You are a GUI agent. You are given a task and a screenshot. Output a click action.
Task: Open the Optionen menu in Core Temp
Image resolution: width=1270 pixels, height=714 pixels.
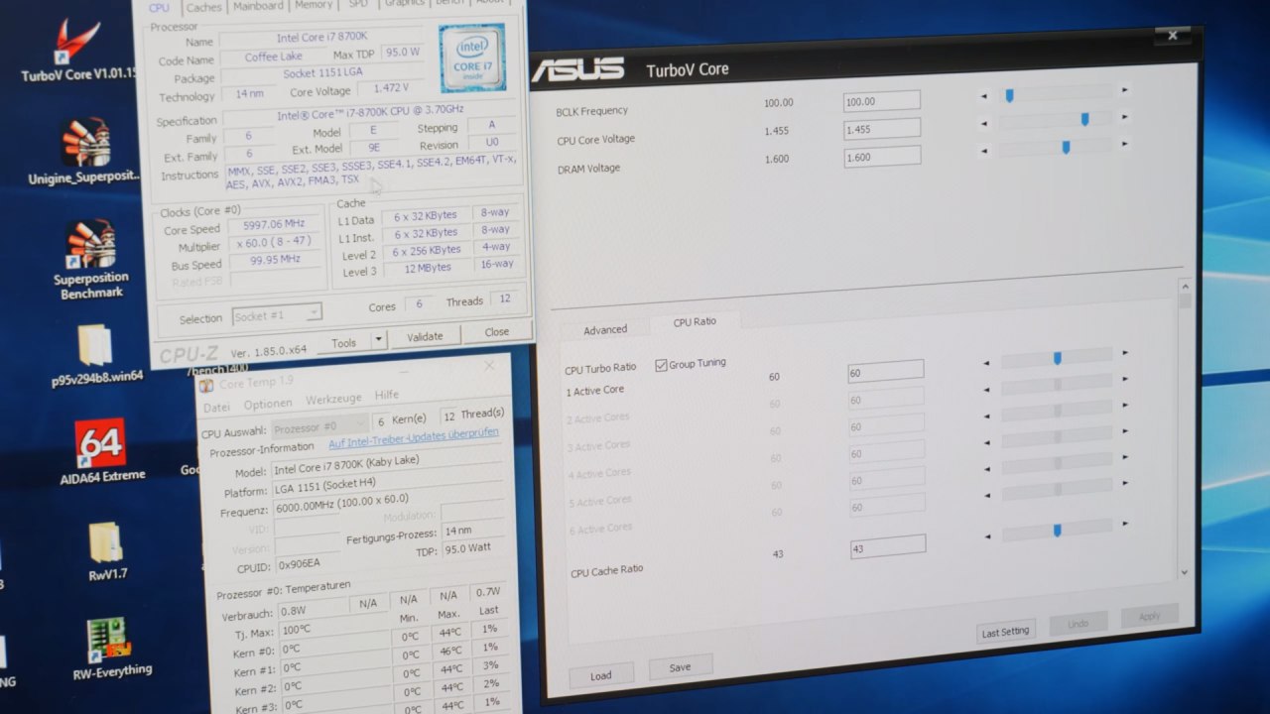(x=268, y=404)
